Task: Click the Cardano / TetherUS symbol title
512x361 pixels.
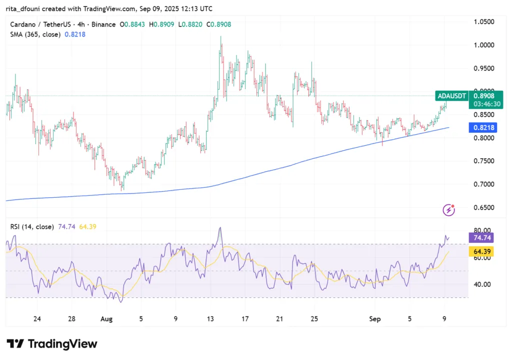Action: [x=40, y=25]
